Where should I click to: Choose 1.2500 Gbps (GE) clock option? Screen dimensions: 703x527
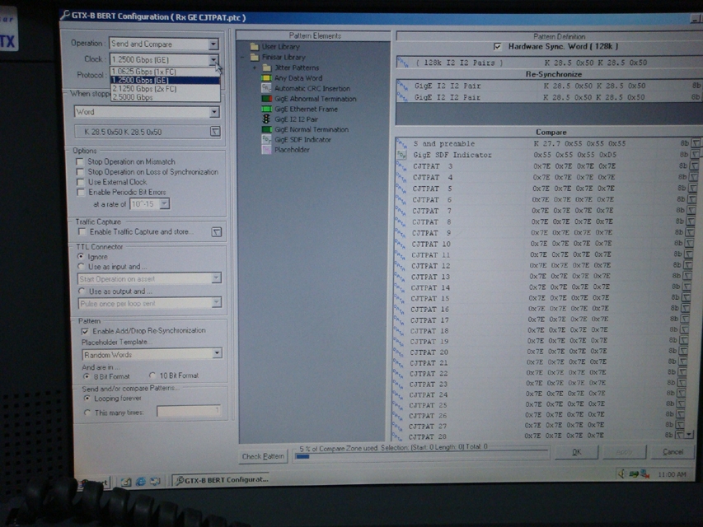pyautogui.click(x=165, y=80)
